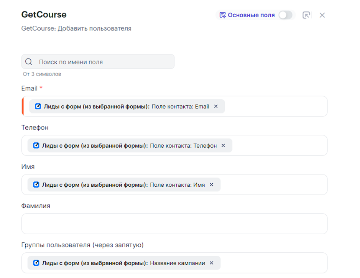Click the collapse panel arrow icon
The width and height of the screenshot is (360, 278).
(306, 15)
